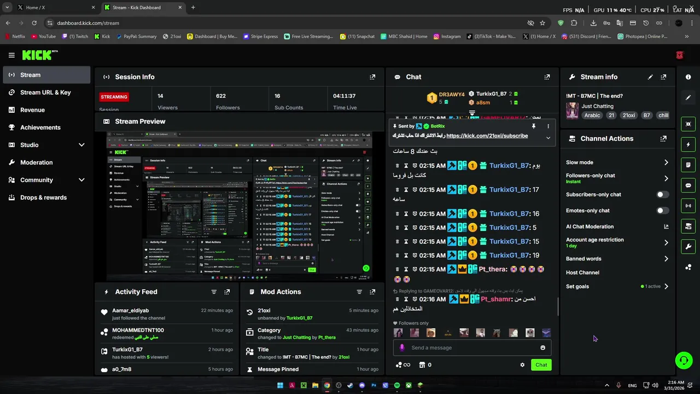Image resolution: width=700 pixels, height=394 pixels.
Task: Pop out the Stream info panel
Action: [663, 77]
